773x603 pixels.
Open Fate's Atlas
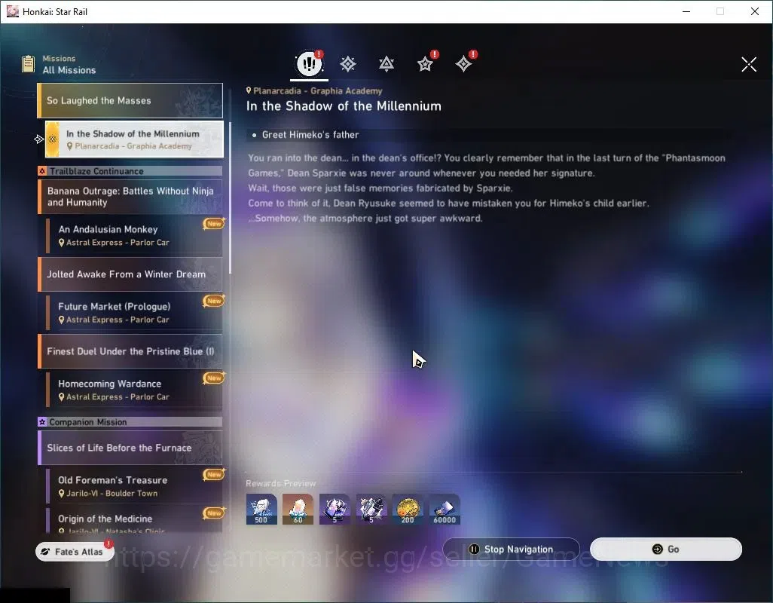pos(75,552)
